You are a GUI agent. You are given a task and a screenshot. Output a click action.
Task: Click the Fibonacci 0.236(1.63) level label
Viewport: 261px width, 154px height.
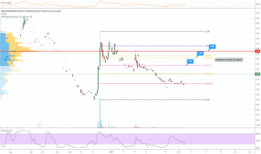[209, 83]
